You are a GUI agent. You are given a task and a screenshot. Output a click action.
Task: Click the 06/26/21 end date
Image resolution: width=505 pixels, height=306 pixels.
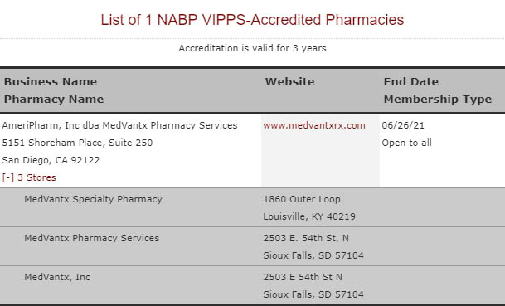point(403,125)
